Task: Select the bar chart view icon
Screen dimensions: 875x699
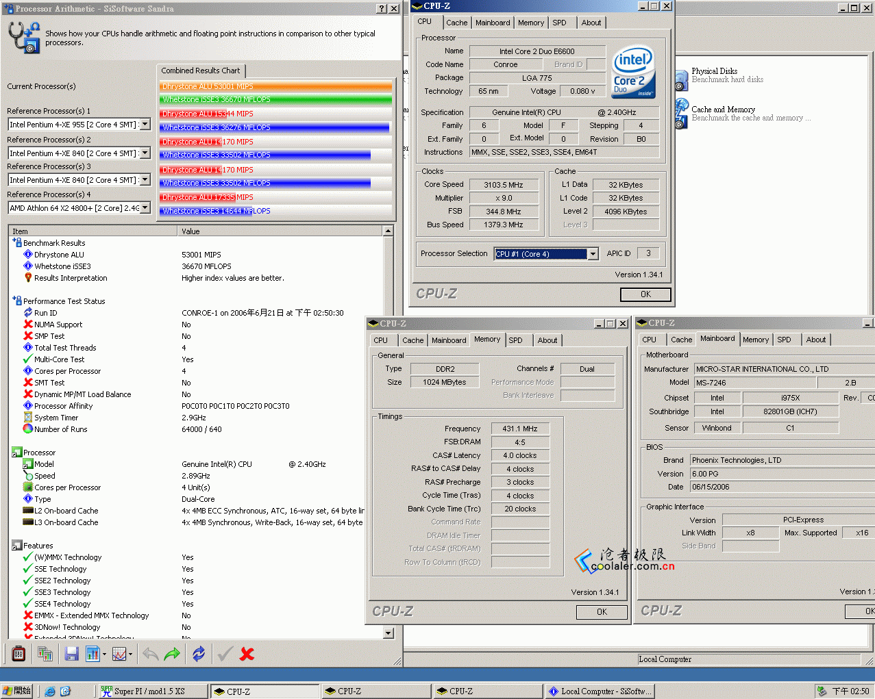Action: [93, 654]
